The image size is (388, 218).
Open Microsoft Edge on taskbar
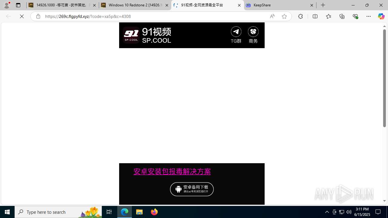[x=125, y=212]
